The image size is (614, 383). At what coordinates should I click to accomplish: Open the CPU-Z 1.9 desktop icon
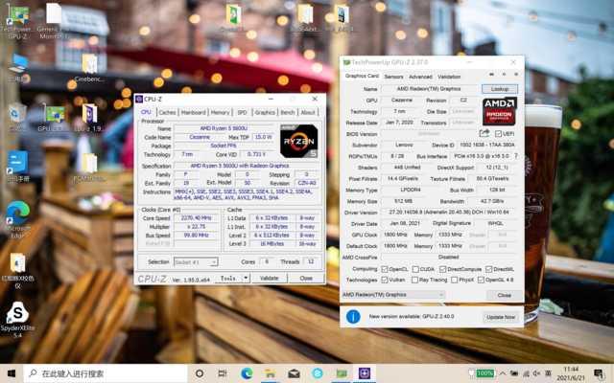[x=89, y=117]
